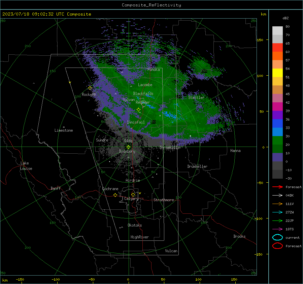303x284 pixels.
Task: Click the radar site marker at Didsbury
Action: click(x=128, y=147)
